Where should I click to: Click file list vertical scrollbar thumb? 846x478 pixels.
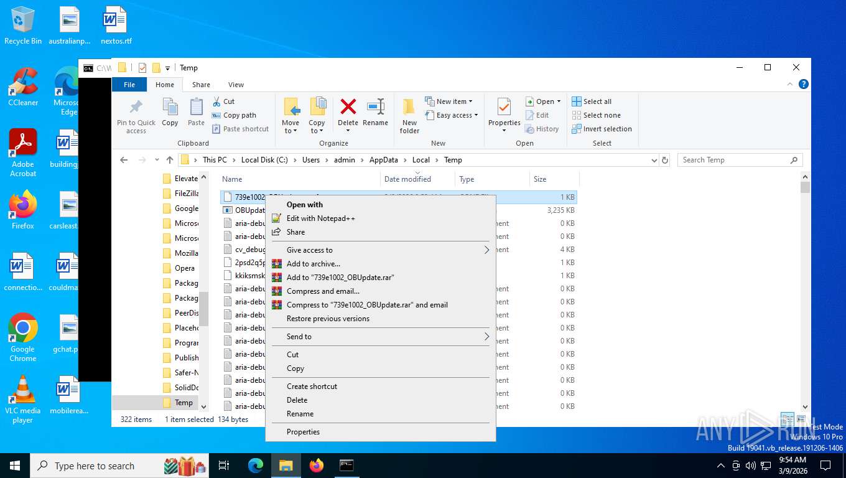click(805, 187)
